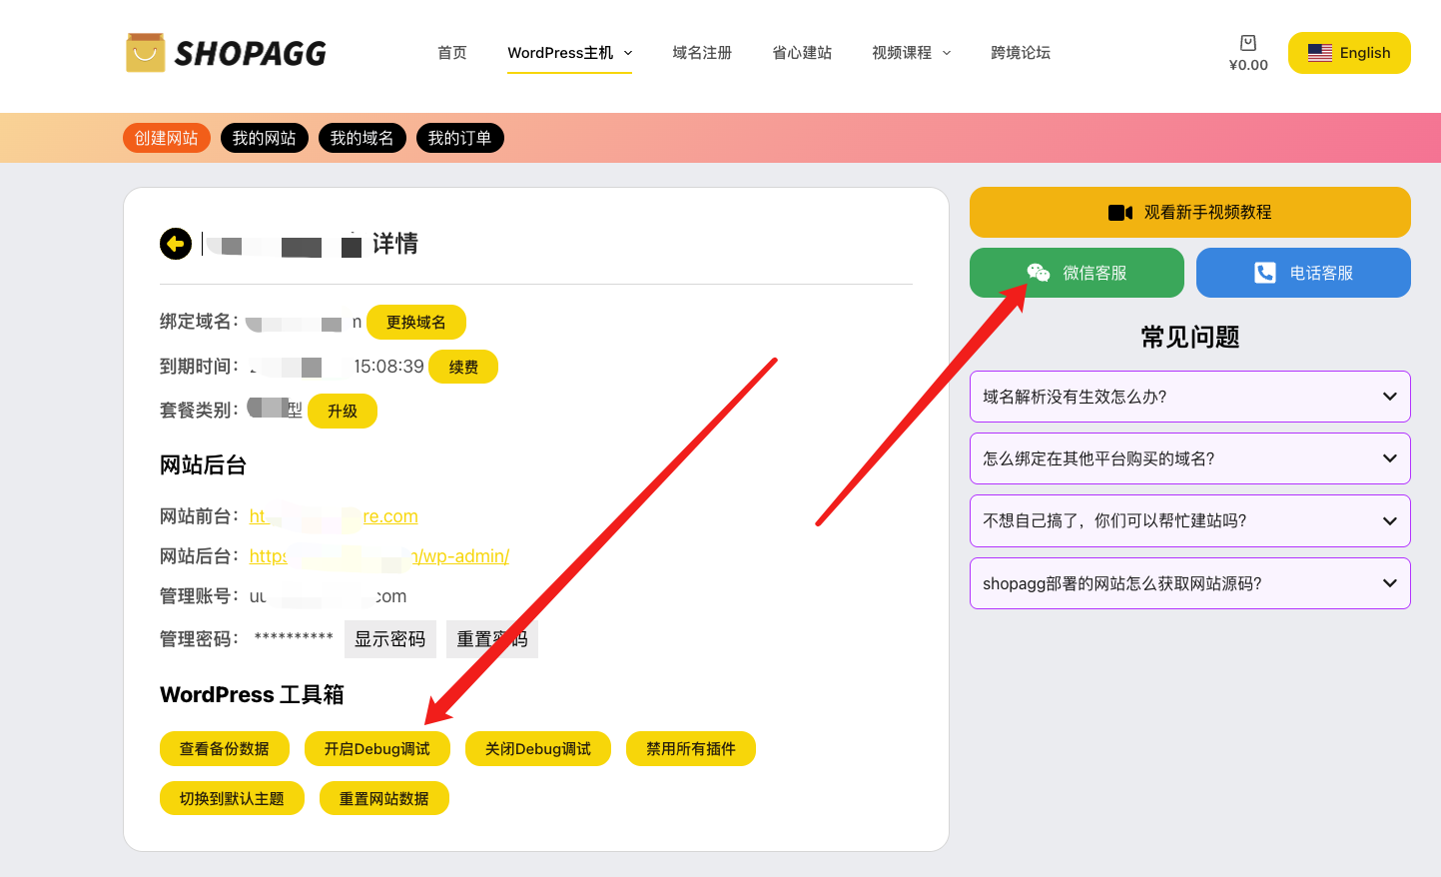The height and width of the screenshot is (877, 1441).
Task: Open 观看新手视频教程 button
Action: tap(1190, 212)
